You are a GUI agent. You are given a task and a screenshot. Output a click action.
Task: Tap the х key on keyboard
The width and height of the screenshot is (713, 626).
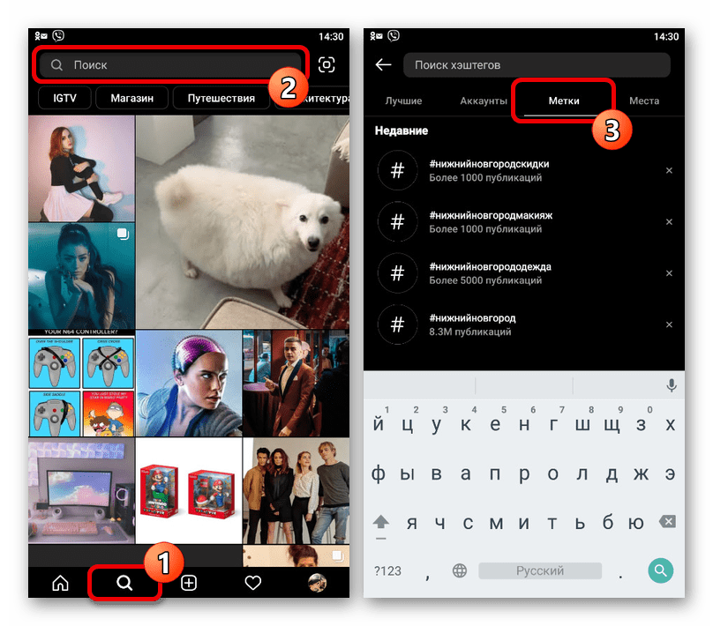point(670,424)
